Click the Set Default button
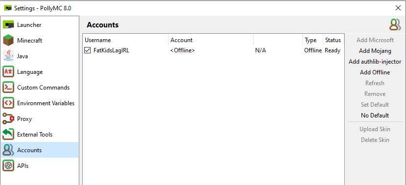Viewport: 406px width, 185px height. (375, 105)
